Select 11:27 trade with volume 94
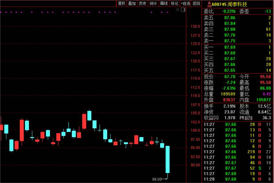The width and height of the screenshot is (274, 183). tap(237, 157)
